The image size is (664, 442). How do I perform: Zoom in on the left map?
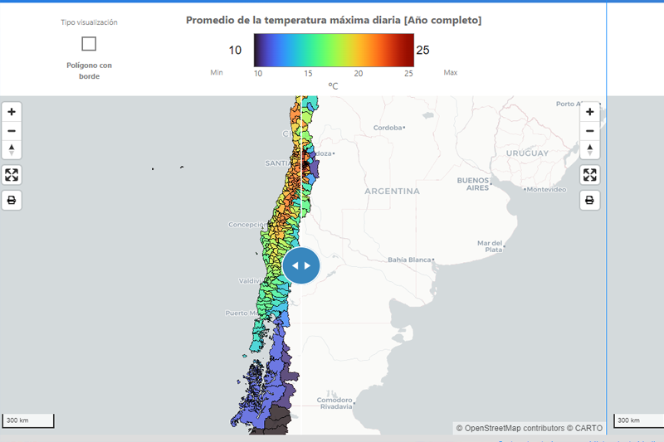point(12,112)
